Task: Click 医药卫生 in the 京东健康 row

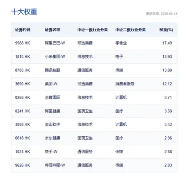Action: 85,138
